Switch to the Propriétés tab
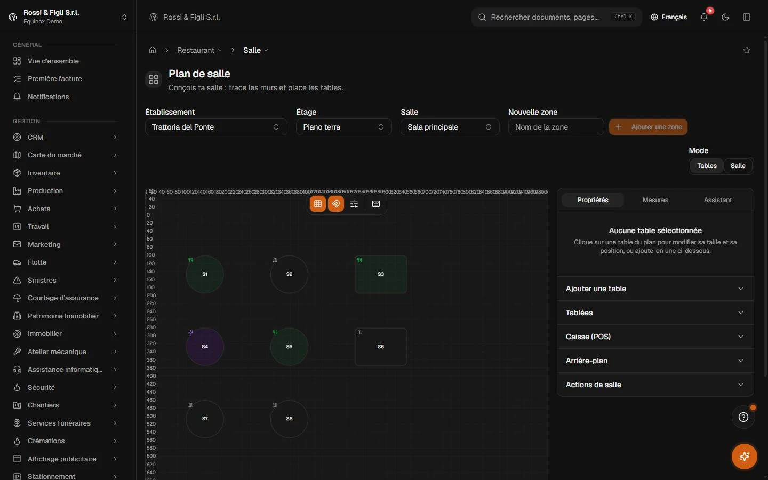 593,200
